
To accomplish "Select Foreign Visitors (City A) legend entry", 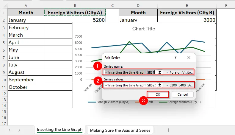I will click(109, 102).
